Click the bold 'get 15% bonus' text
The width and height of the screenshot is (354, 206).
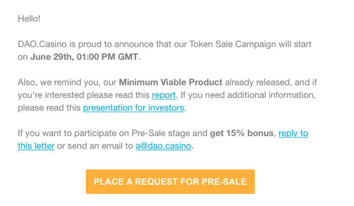(242, 133)
